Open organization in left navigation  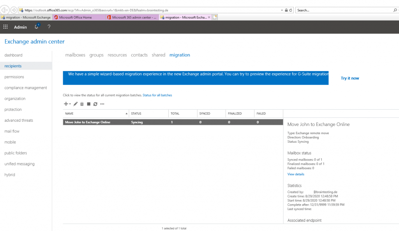tap(15, 99)
